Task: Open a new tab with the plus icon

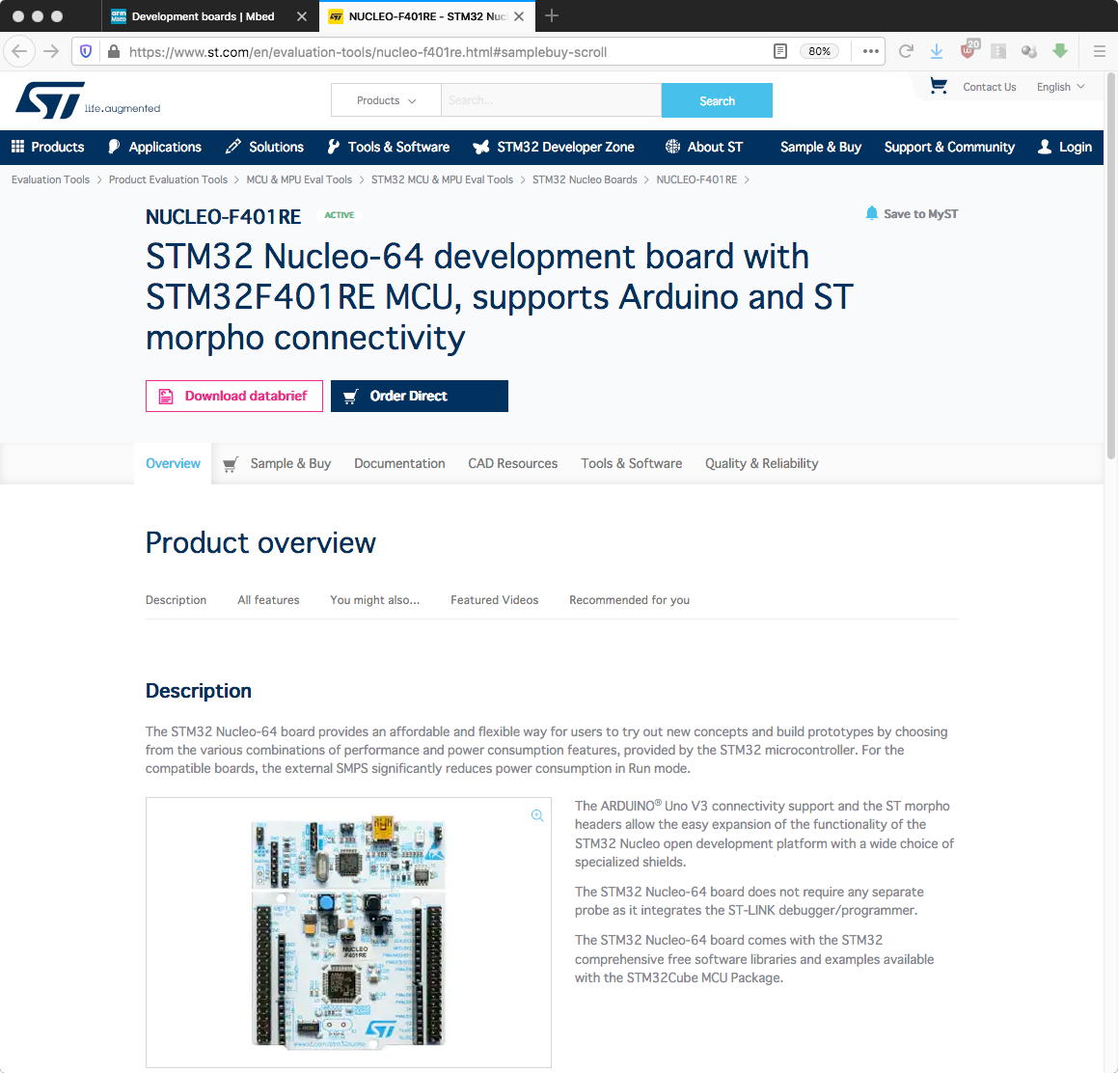Action: (x=551, y=15)
